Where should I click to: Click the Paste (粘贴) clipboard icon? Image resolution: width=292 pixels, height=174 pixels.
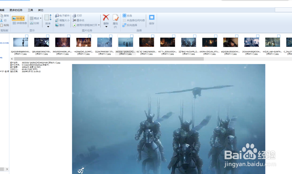[2, 25]
